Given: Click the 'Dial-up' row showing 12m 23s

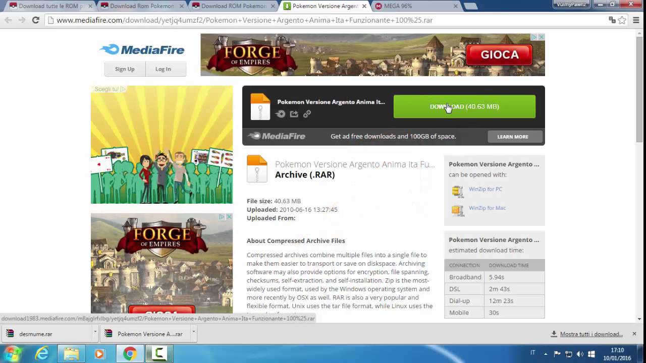Looking at the screenshot, I should pyautogui.click(x=495, y=300).
